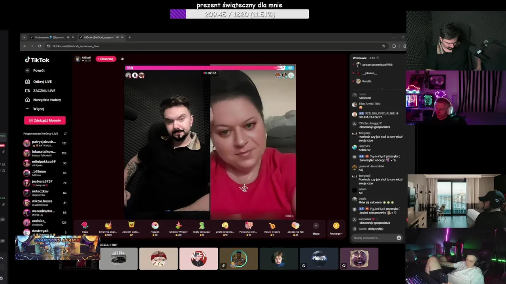Open omisiaa_ suggested live
506x284 pixels.
point(45,222)
